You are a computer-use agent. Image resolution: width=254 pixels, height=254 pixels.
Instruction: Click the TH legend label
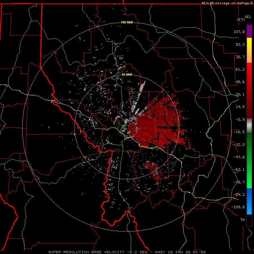pyautogui.click(x=242, y=220)
